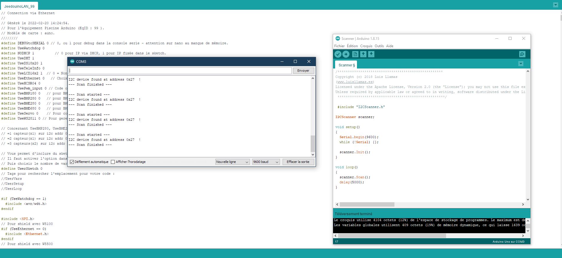The height and width of the screenshot is (258, 562).
Task: Click the COM3 output scroll up arrow
Action: 313,78
